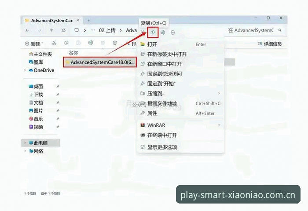
Task: Open the 新建 dropdown
Action: tap(34, 44)
